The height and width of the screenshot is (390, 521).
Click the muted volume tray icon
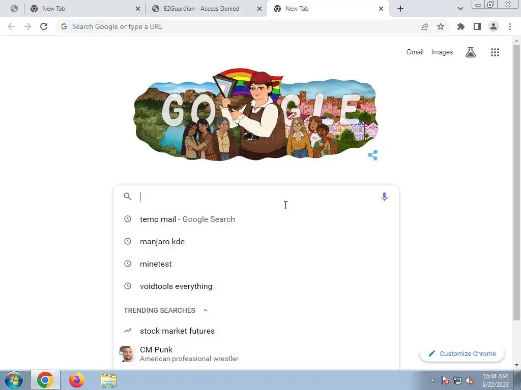click(x=470, y=380)
